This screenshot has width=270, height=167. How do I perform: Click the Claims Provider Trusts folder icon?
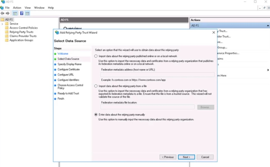(7, 36)
